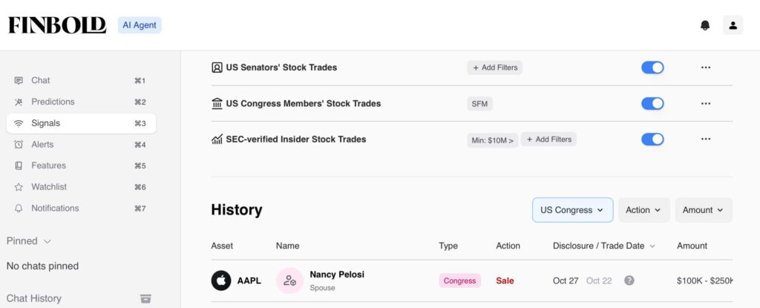Screen dimensions: 760x308
Task: Toggle off US Senators' Stock Trades signal
Action: coord(652,68)
